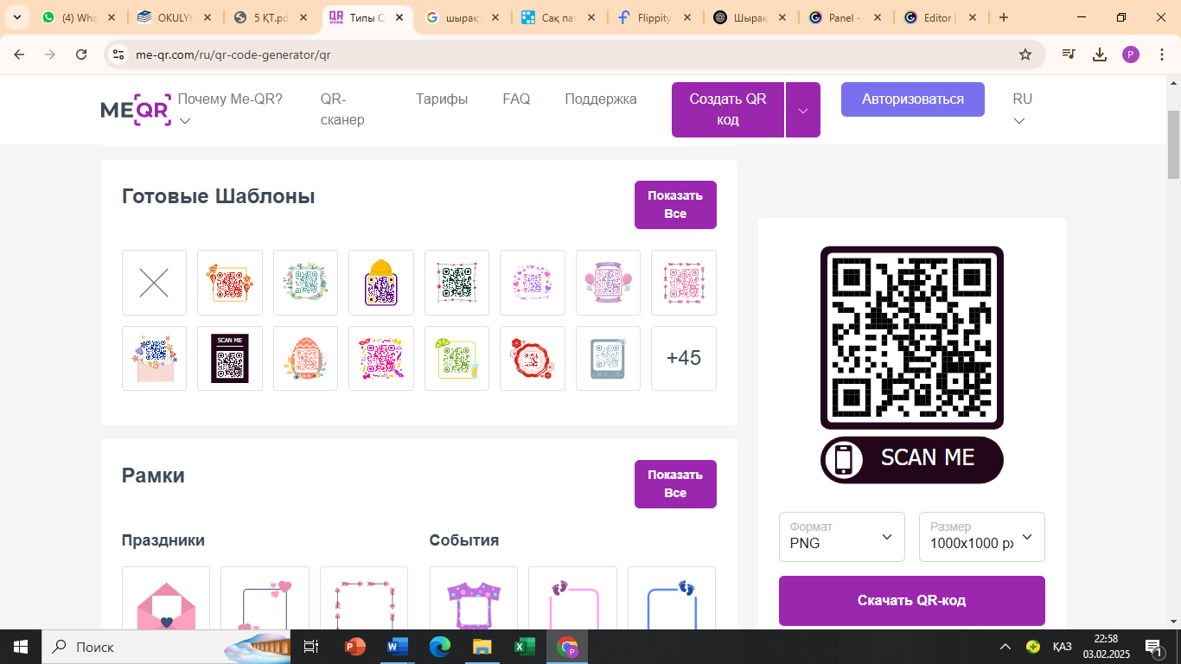Open Chrome downloads
Image resolution: width=1181 pixels, height=664 pixels.
pyautogui.click(x=1100, y=54)
